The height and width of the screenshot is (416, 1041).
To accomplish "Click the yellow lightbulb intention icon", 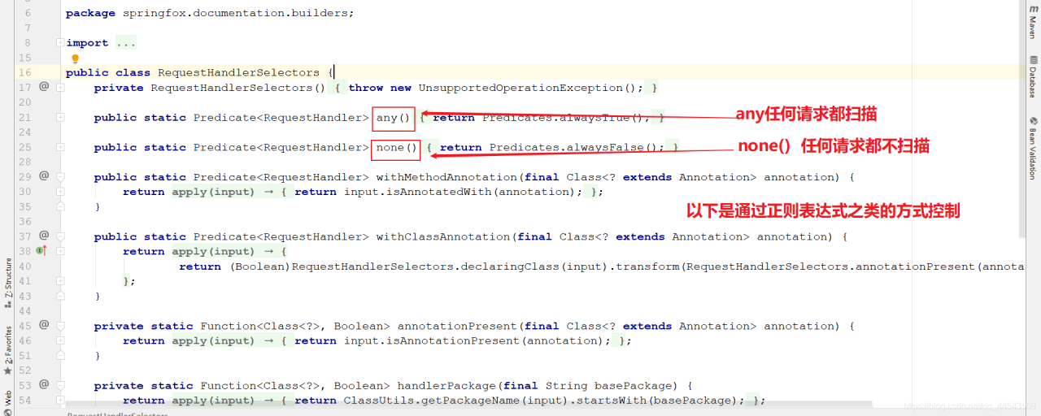I will click(76, 58).
